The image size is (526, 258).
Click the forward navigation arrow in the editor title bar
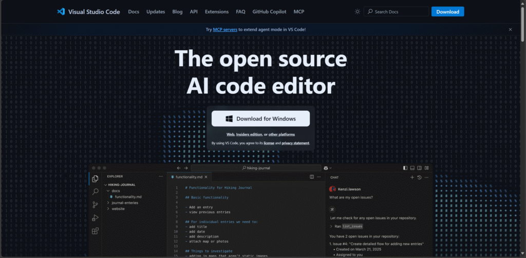click(186, 168)
